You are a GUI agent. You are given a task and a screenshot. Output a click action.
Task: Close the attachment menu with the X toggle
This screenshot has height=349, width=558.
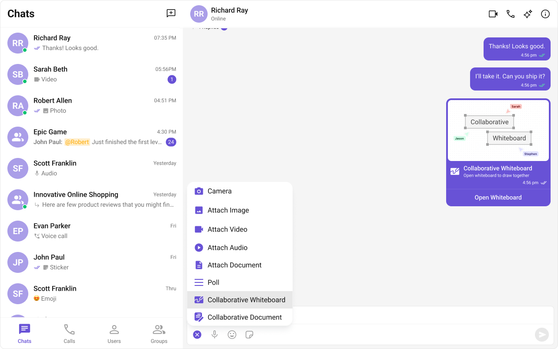click(197, 334)
